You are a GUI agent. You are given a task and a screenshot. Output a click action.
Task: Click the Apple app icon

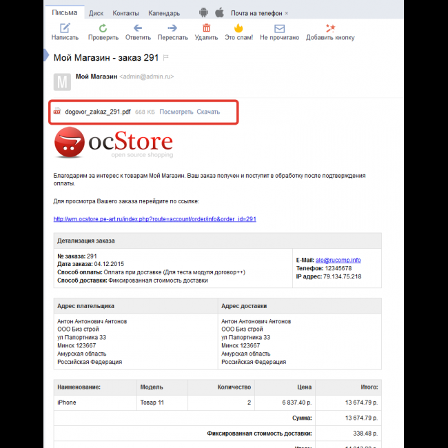(x=219, y=12)
